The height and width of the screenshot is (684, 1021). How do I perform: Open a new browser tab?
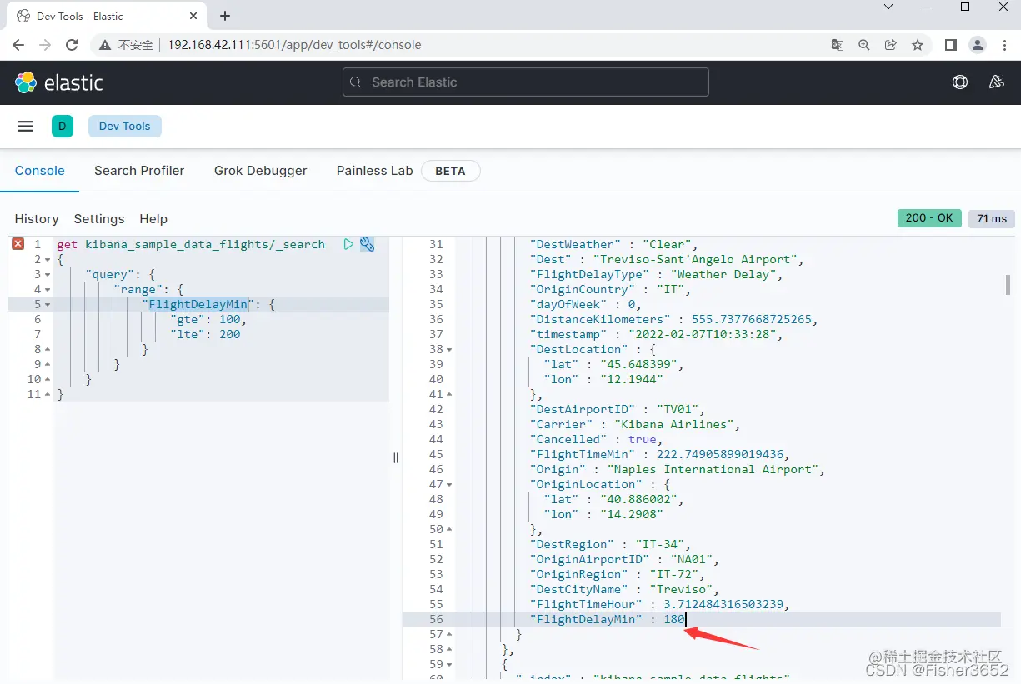click(225, 16)
